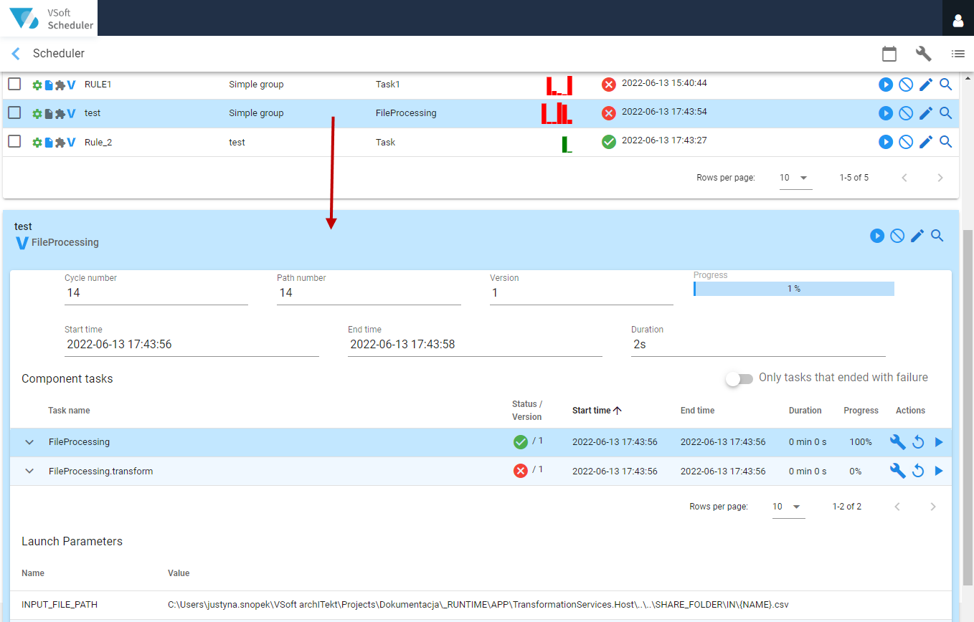Click the play icon of FileProcessing.transform task
974x622 pixels.
point(939,471)
